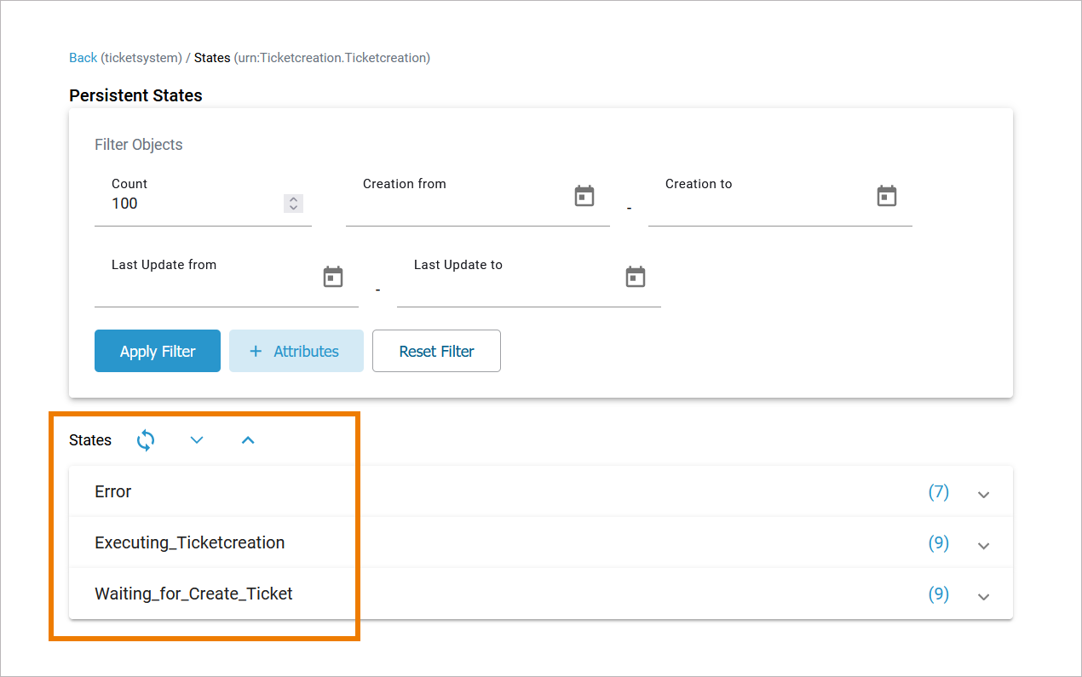Expand the Error state row

click(x=983, y=494)
